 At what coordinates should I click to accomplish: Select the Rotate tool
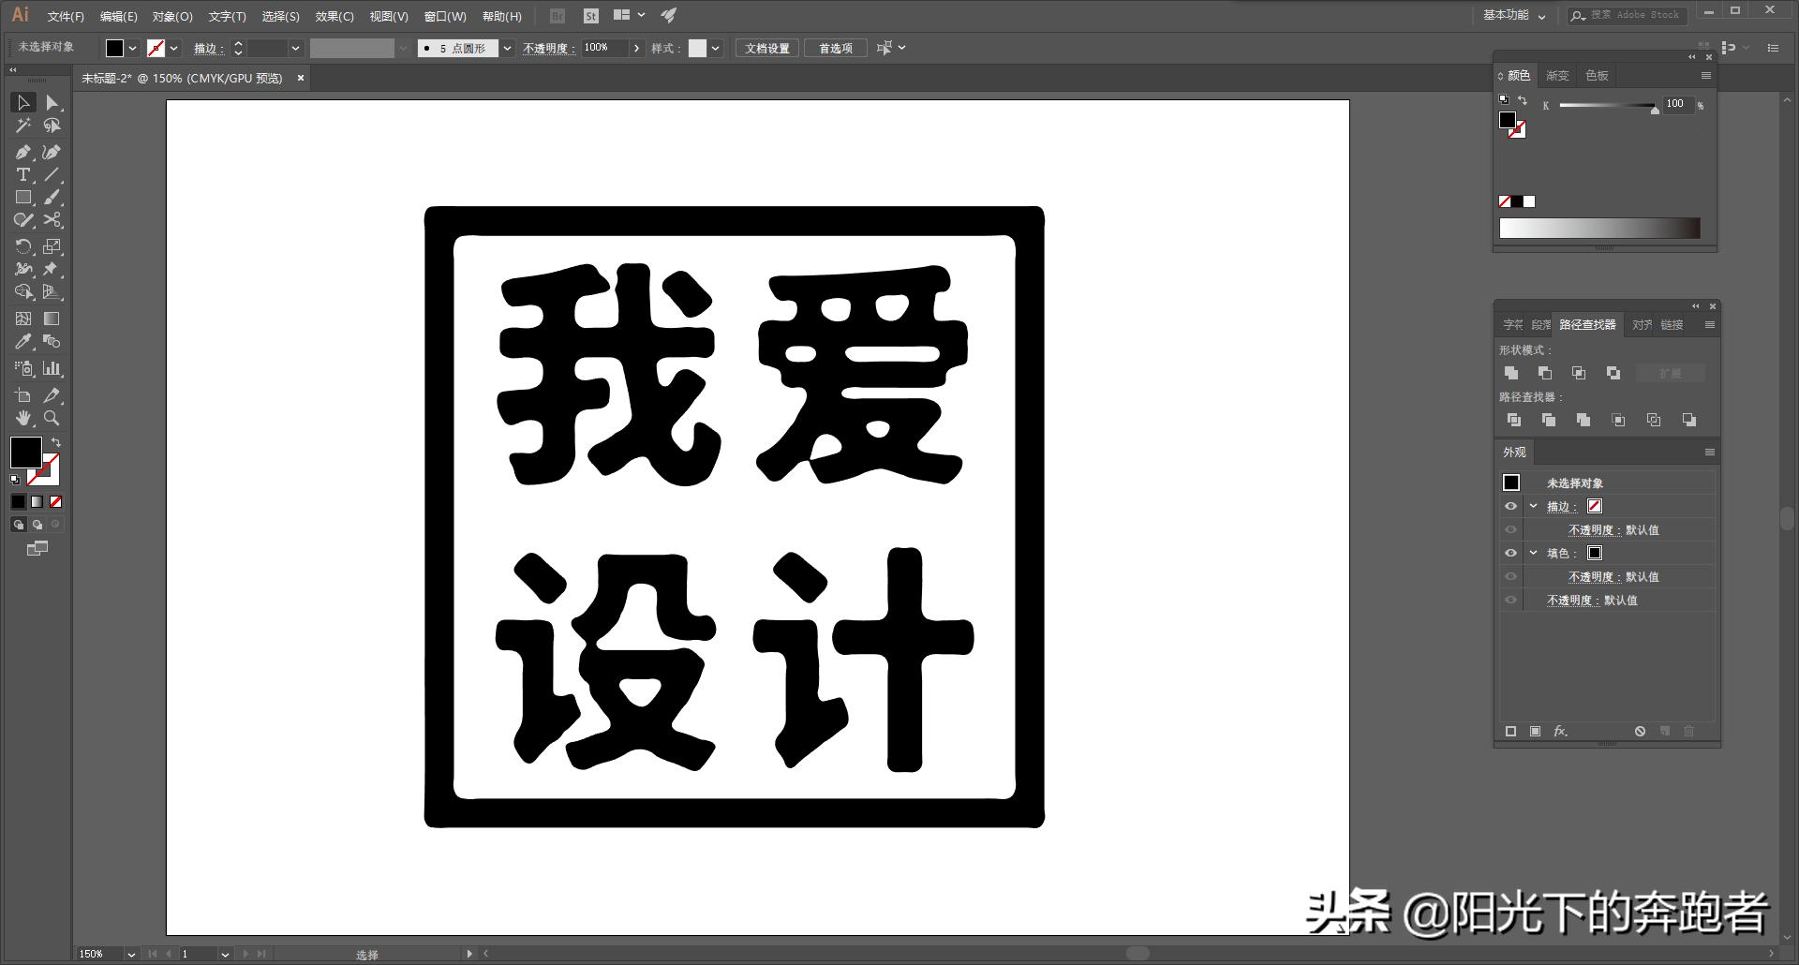coord(23,245)
